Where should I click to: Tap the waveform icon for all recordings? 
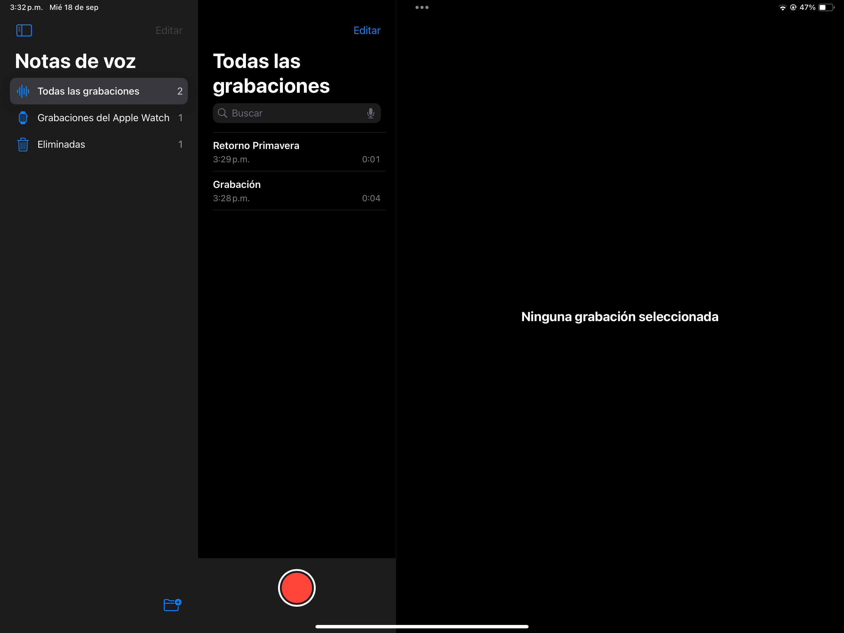(23, 91)
